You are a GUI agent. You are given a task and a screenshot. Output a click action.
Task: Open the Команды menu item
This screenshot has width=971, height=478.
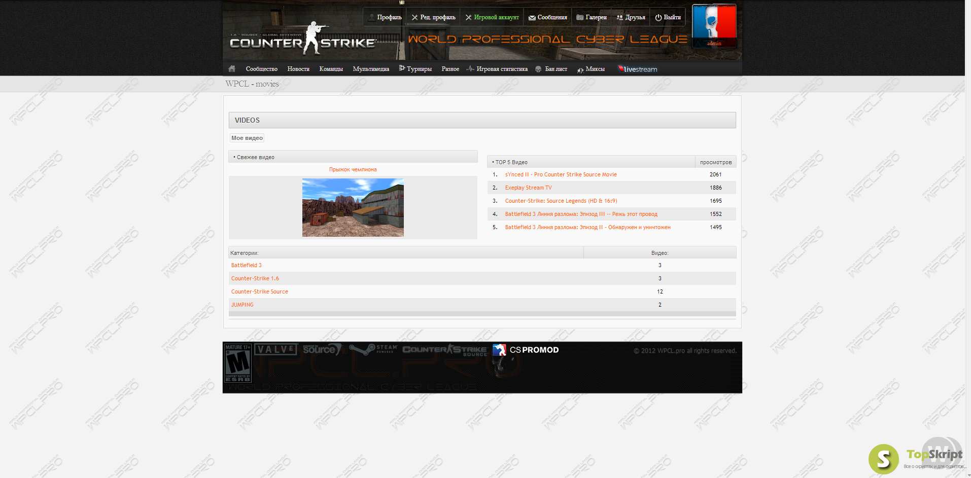(331, 69)
